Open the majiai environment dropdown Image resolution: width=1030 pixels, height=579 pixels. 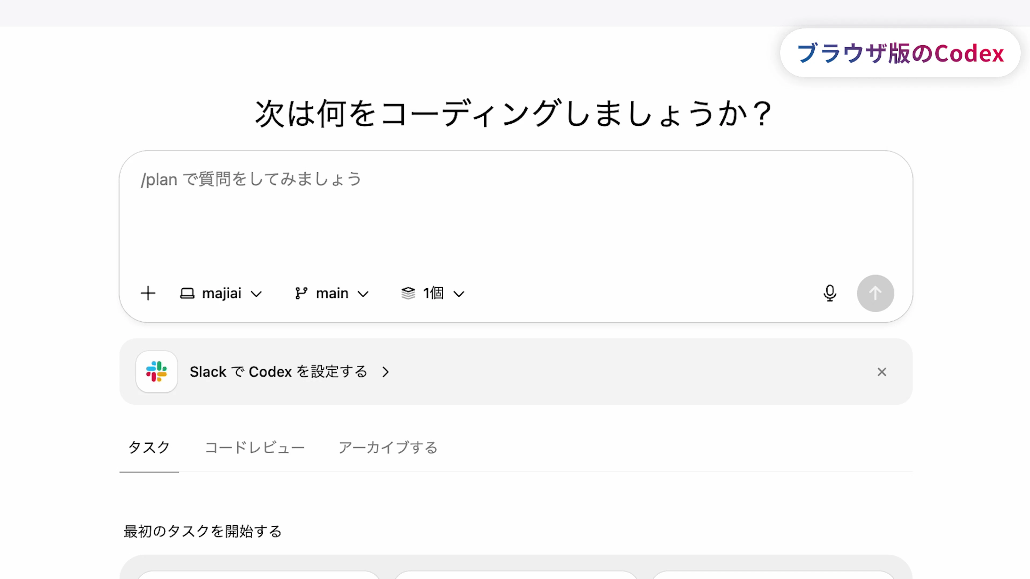coord(231,293)
